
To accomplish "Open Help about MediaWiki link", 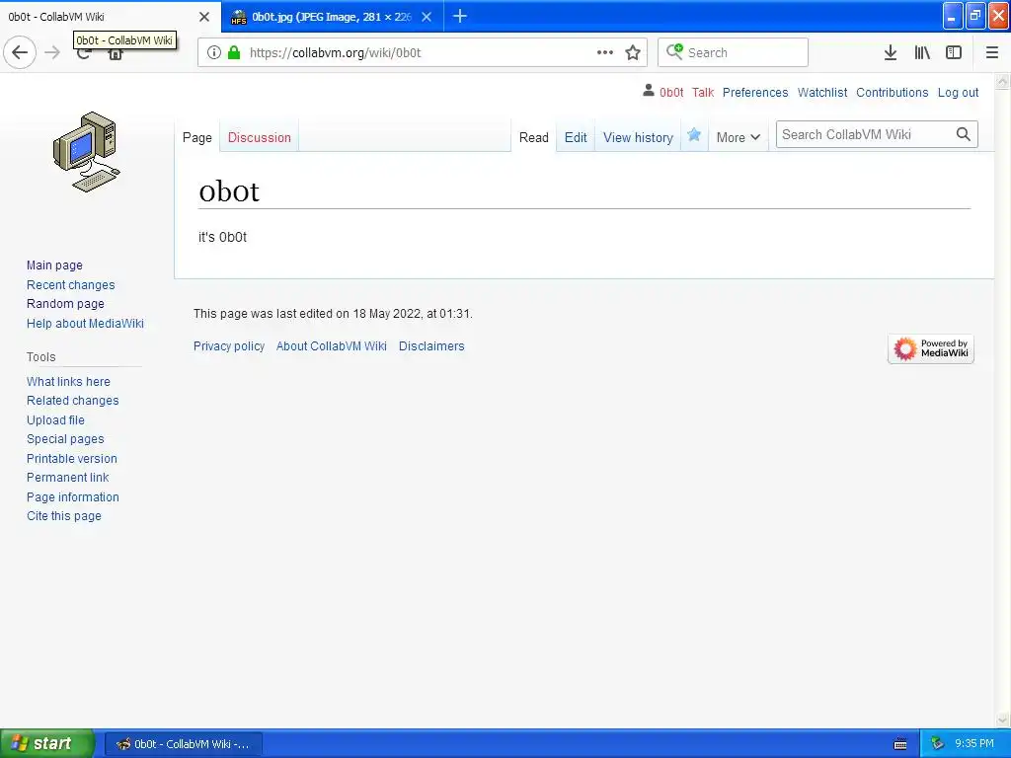I will [85, 323].
